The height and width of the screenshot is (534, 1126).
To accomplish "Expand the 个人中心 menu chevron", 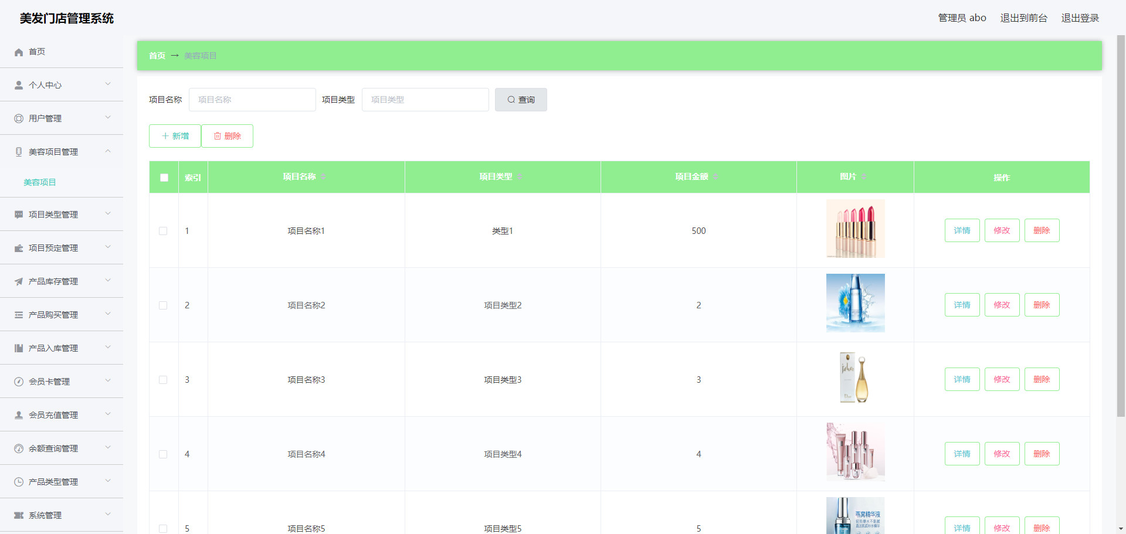I will coord(108,84).
